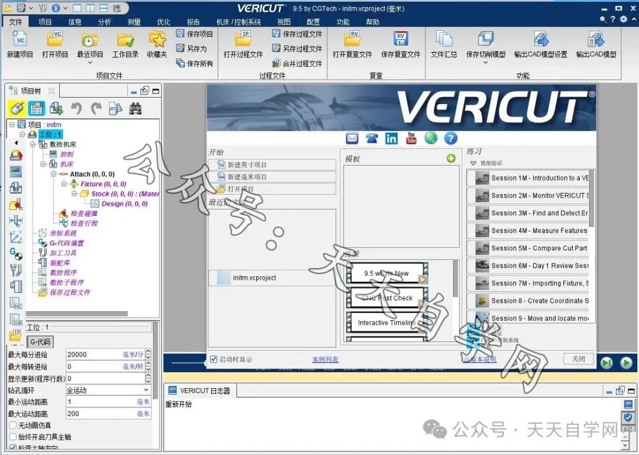Switch to the G-代码 tab
639x455 pixels.
[x=40, y=342]
